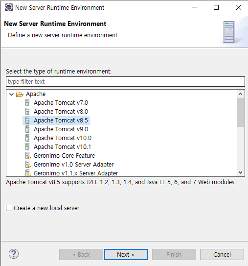Viewport: 248px width, 266px height.
Task: Click the Eclipse icon in title bar
Action: (9, 8)
